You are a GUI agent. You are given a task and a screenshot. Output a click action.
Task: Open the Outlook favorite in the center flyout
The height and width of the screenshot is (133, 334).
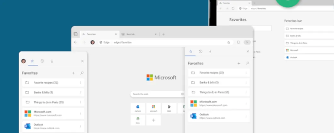(x=219, y=116)
